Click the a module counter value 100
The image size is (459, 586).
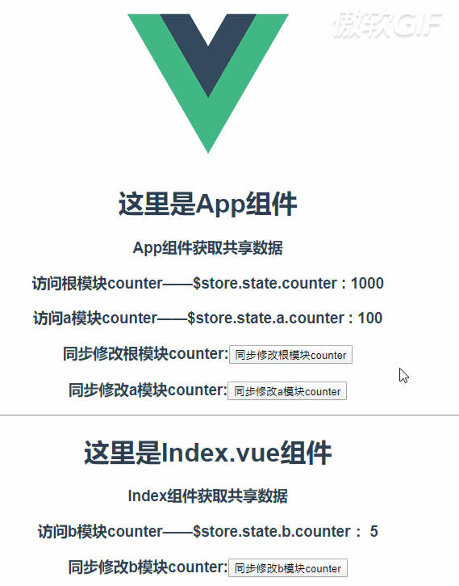[x=370, y=318]
